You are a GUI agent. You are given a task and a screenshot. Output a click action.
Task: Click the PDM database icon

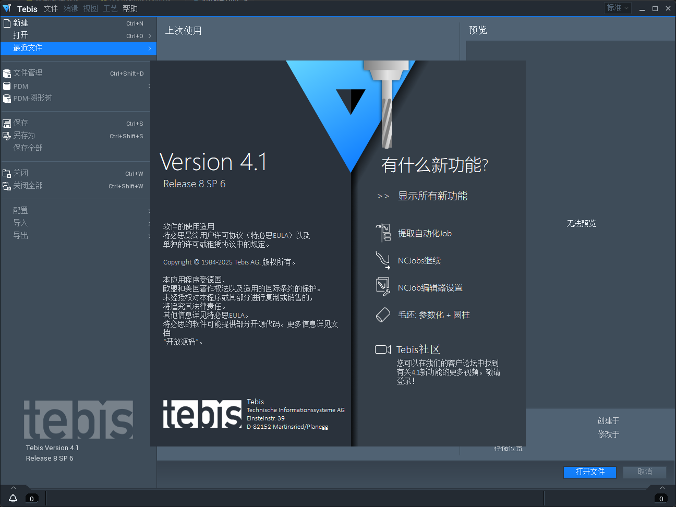tap(7, 86)
